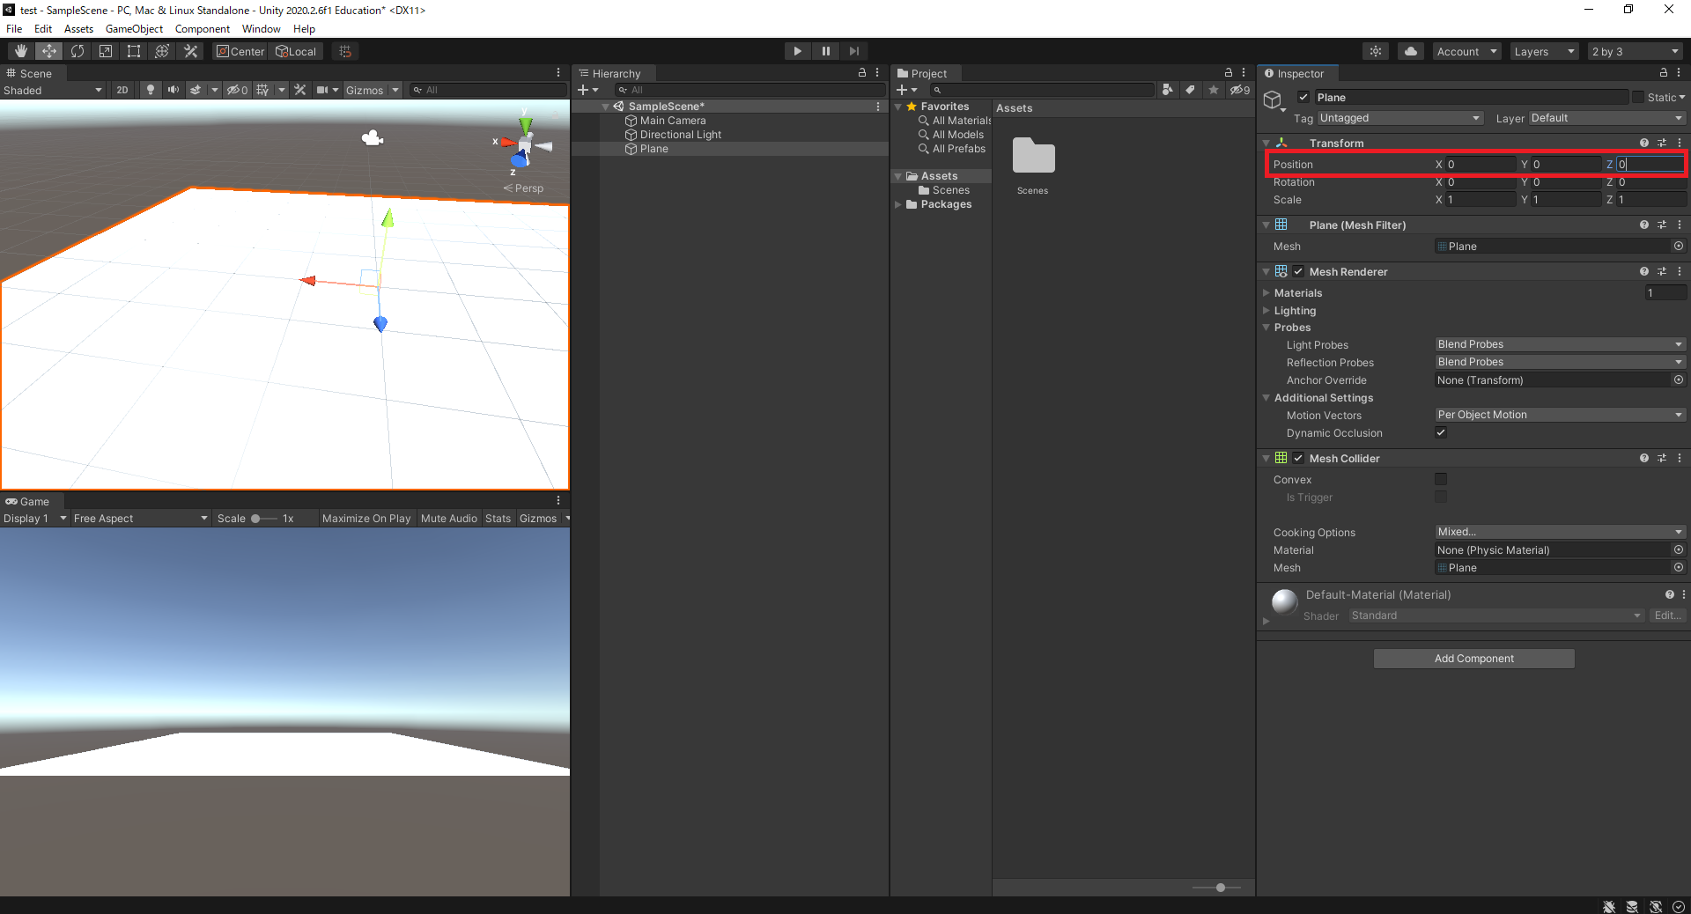Open the Layers dropdown in the top toolbar
The width and height of the screenshot is (1691, 914).
coord(1543,50)
